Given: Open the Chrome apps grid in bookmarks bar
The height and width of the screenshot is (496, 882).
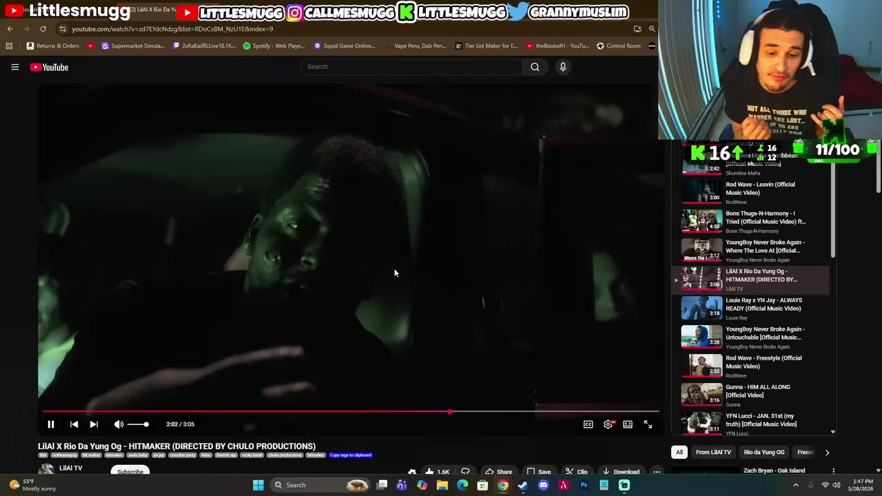Looking at the screenshot, I should [9, 46].
